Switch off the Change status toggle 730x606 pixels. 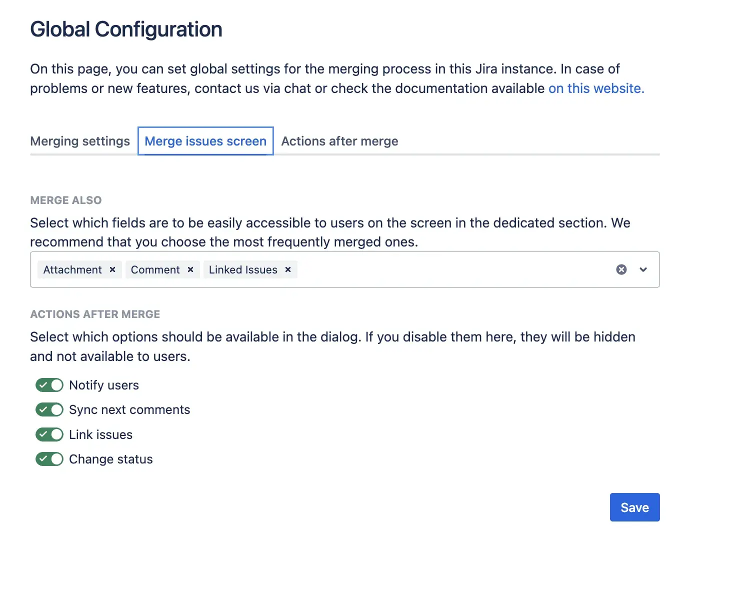pos(49,459)
